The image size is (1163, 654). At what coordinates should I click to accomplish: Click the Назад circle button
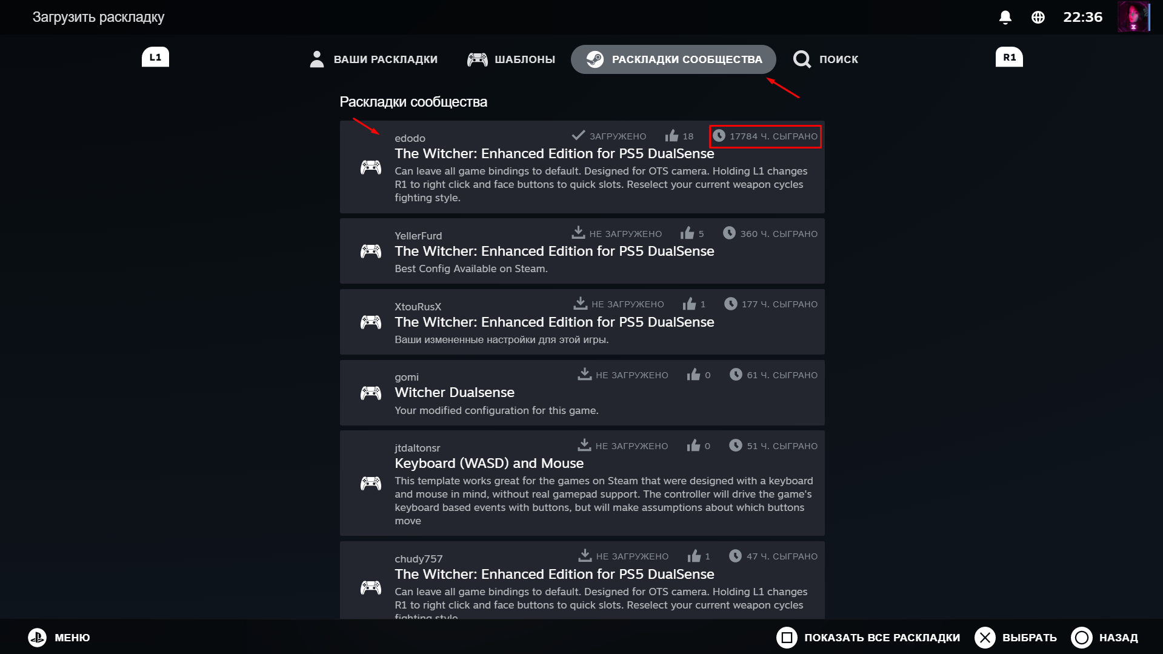[1105, 638]
